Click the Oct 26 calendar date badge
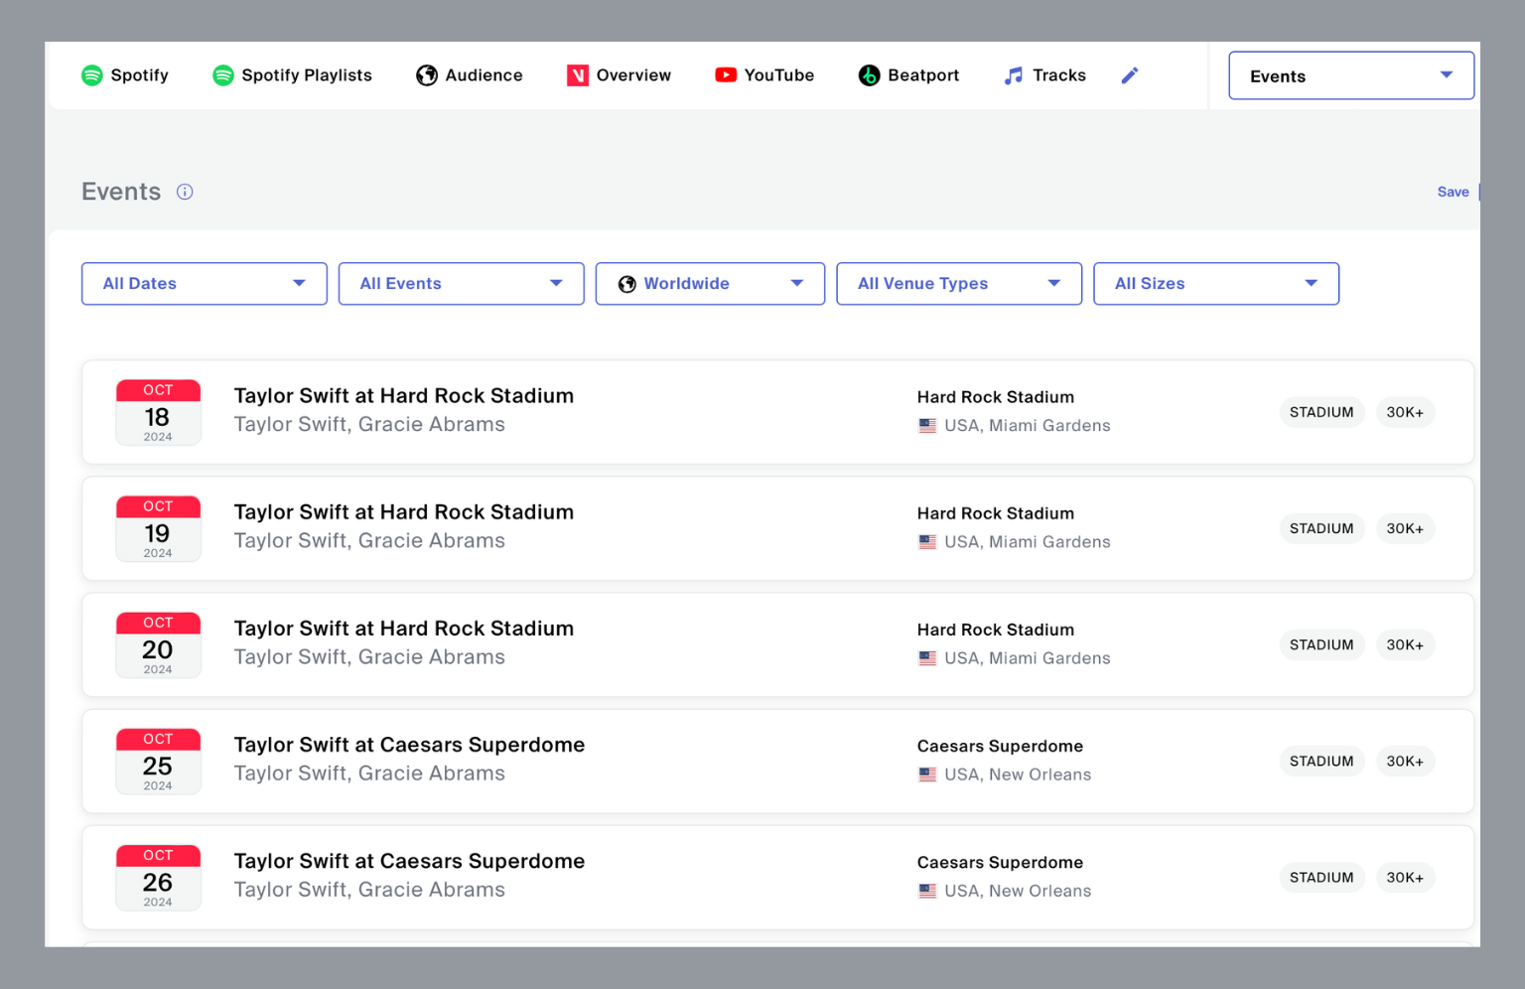 [x=158, y=877]
